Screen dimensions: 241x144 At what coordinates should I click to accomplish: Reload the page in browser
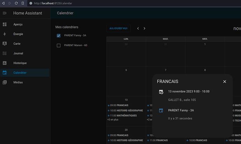[16, 3]
